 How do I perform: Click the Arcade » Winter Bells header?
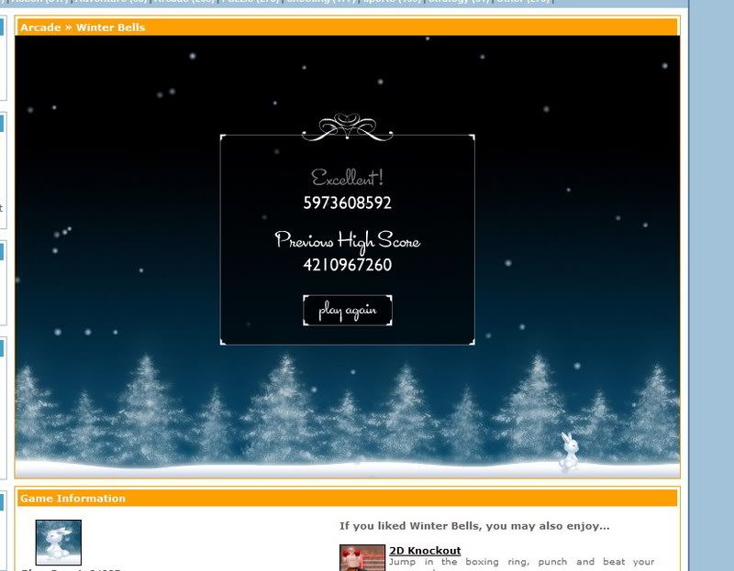[x=83, y=27]
